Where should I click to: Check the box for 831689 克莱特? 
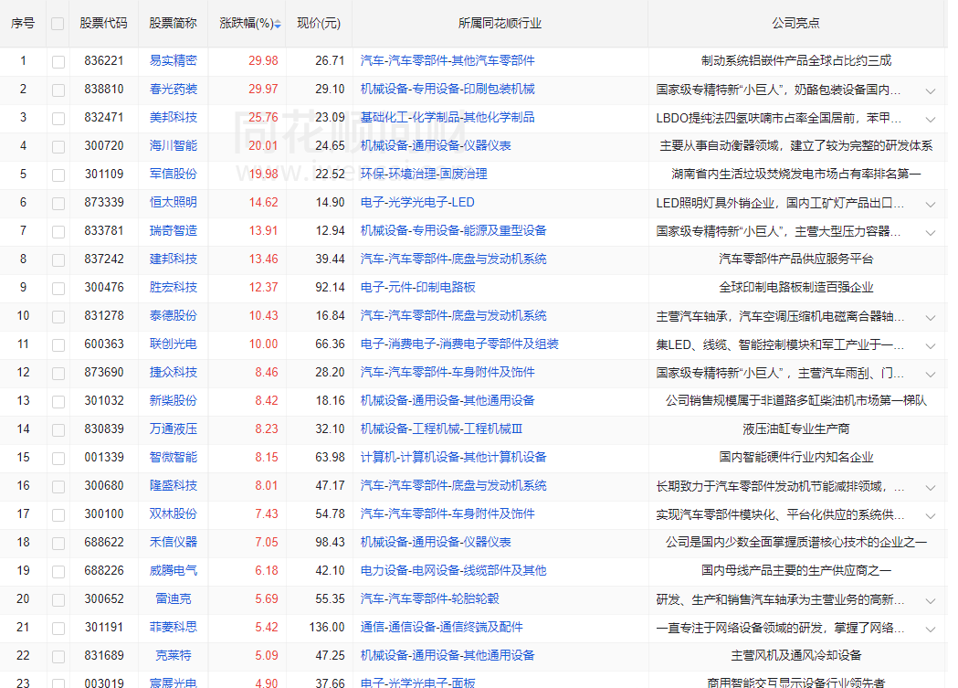pyautogui.click(x=58, y=657)
